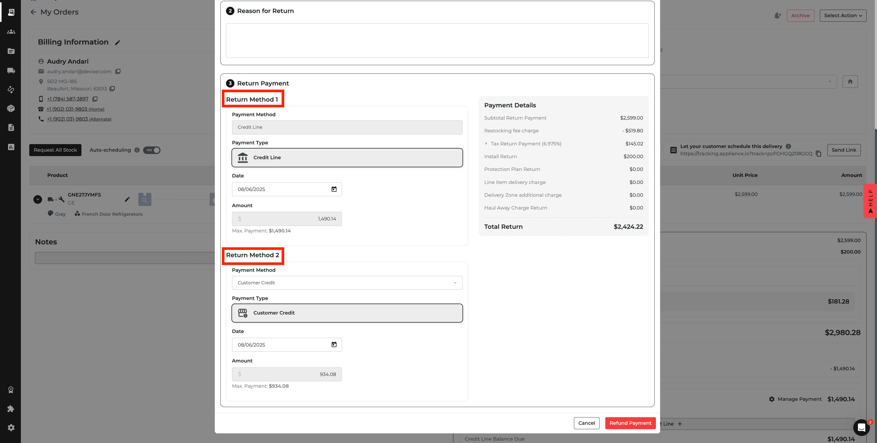Click the back arrow beside My Orders
The image size is (877, 443).
(33, 12)
